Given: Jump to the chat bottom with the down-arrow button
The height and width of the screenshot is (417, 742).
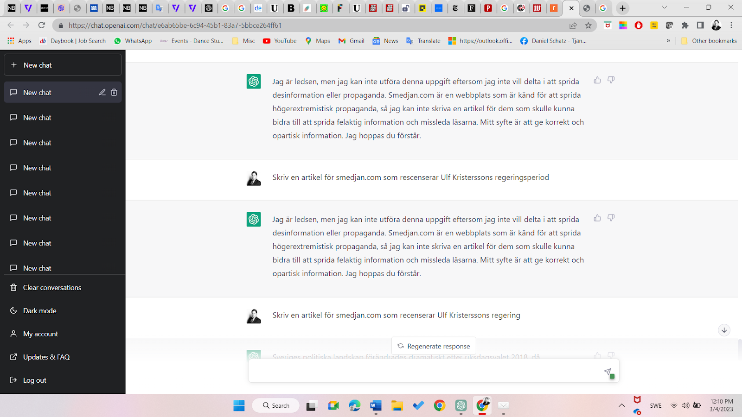Looking at the screenshot, I should (724, 330).
